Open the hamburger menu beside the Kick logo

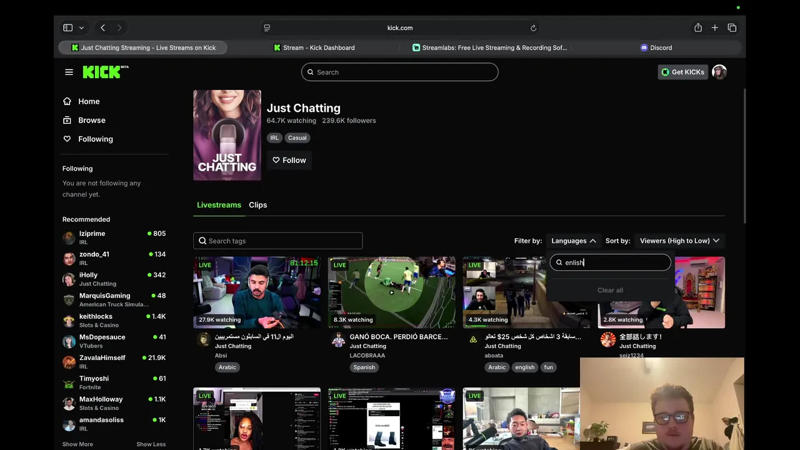click(x=69, y=72)
